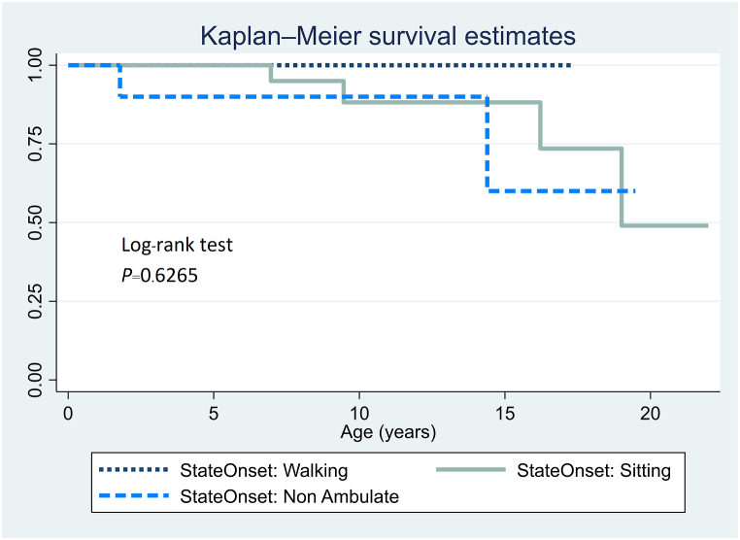Click the x-axis tick label 0
The image size is (740, 540).
[68, 411]
